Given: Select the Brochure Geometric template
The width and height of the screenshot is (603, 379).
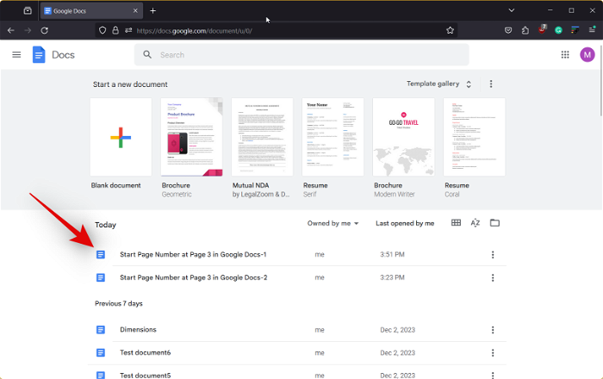Looking at the screenshot, I should coord(191,137).
